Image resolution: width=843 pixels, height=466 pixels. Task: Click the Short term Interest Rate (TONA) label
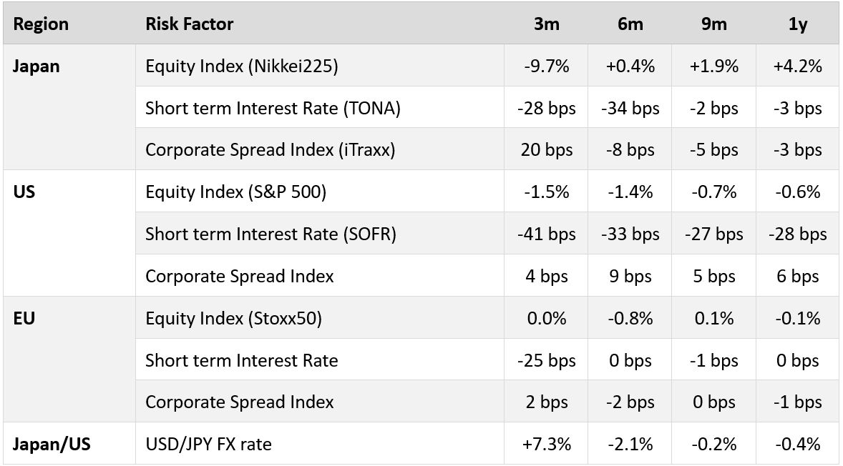[273, 109]
